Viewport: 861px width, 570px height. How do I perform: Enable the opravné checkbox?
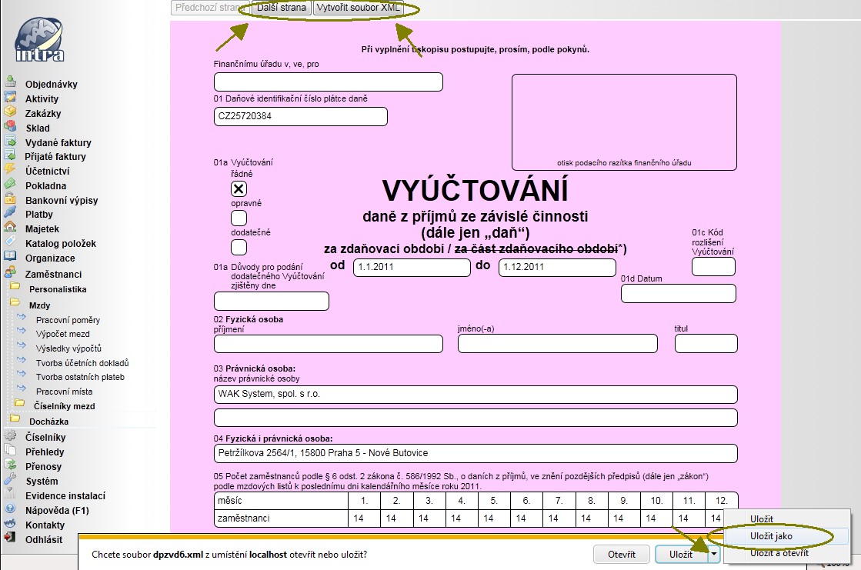239,219
